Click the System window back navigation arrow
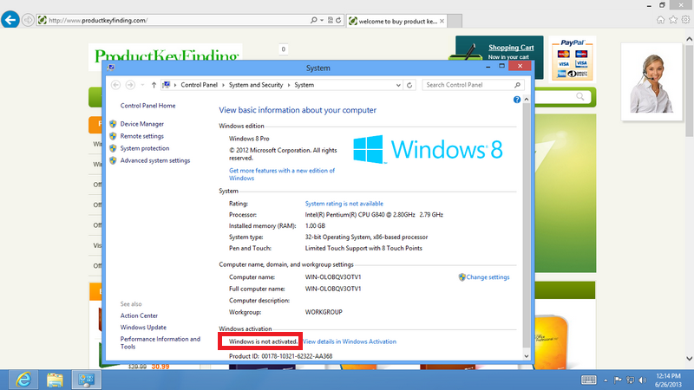This screenshot has height=390, width=694. 116,85
